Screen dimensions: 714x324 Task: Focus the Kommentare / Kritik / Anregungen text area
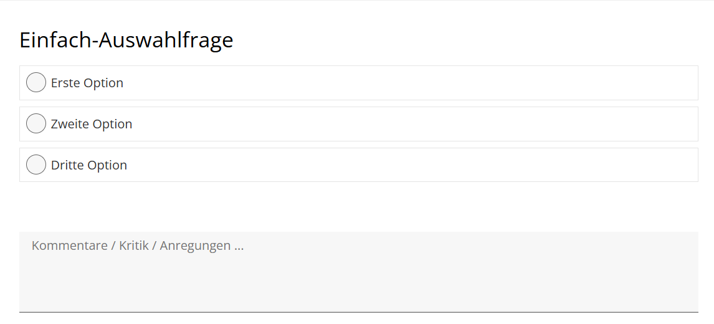(x=358, y=272)
